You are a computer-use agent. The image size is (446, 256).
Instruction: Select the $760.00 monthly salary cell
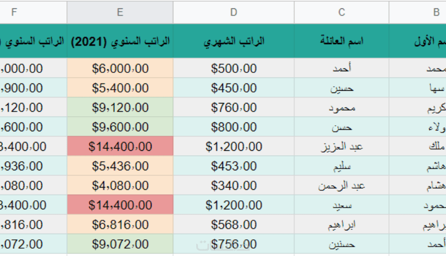tap(234, 107)
